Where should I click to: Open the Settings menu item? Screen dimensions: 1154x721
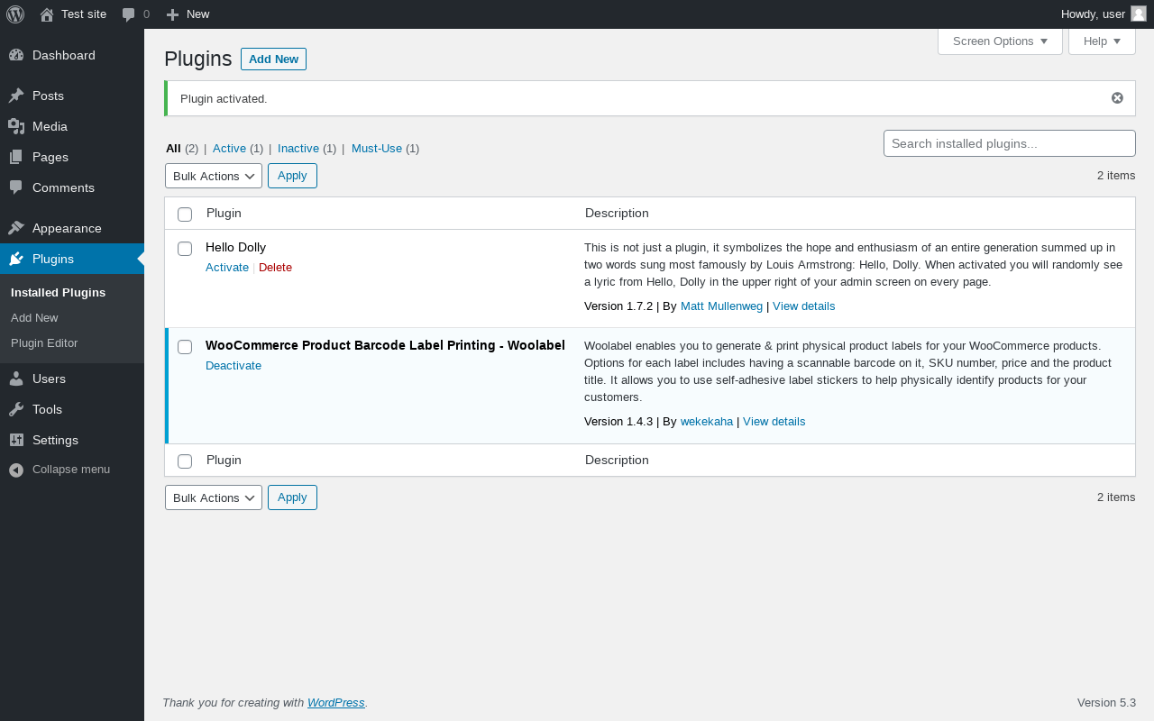(72, 440)
